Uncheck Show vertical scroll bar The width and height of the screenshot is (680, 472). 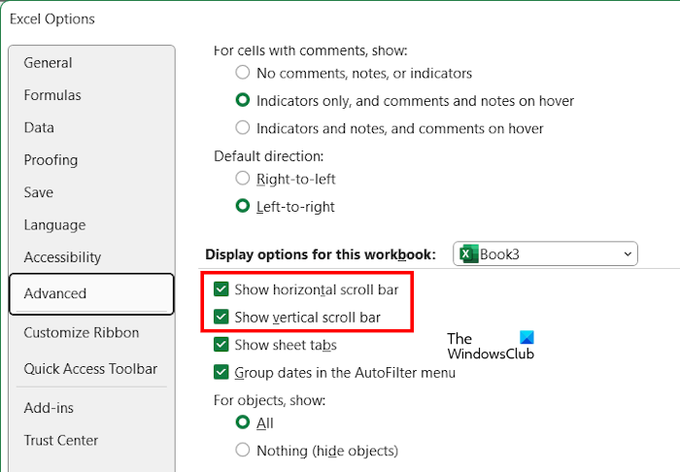(221, 318)
